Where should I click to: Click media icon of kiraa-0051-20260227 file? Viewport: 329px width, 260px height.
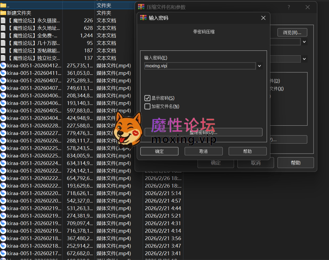point(3,133)
